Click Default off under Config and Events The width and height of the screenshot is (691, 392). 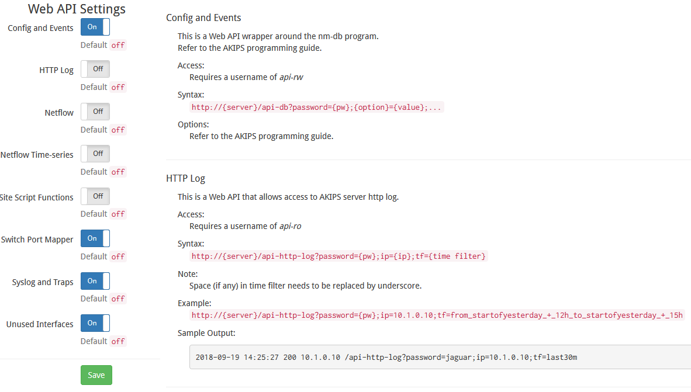(x=103, y=45)
